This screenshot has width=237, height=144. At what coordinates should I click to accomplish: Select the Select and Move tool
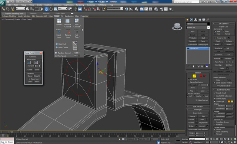(x=46, y=9)
